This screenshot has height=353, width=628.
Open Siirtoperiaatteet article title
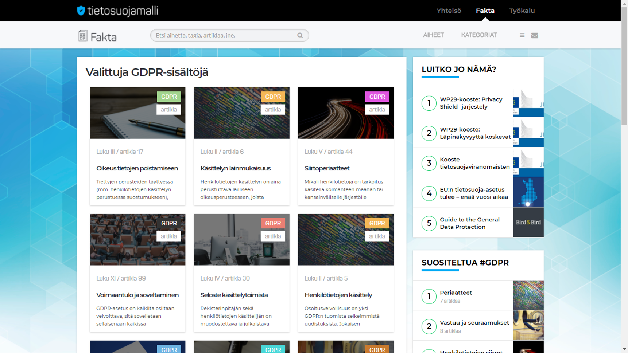(327, 168)
